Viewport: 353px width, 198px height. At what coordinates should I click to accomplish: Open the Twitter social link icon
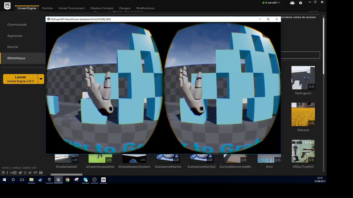point(20,173)
